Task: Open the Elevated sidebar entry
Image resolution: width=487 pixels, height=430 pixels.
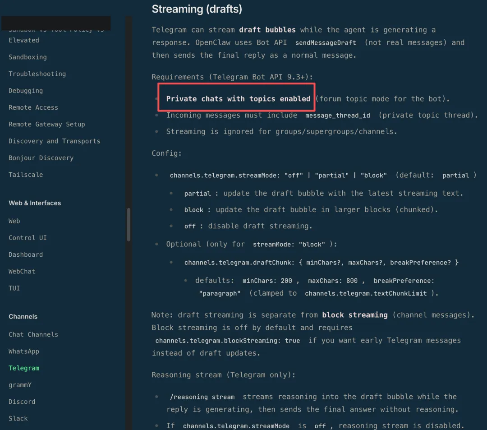Action: point(23,41)
